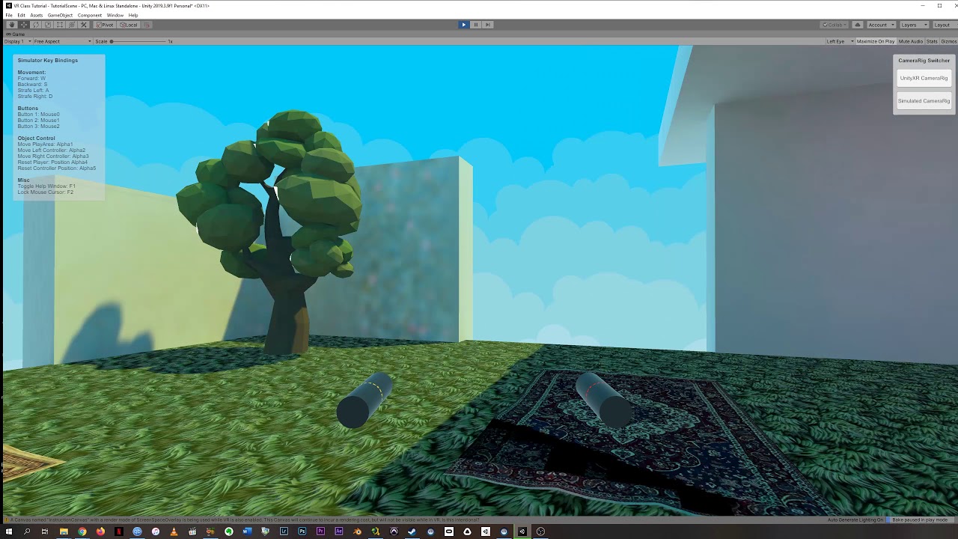Viewport: 958px width, 539px height.
Task: Open Steam from the taskbar
Action: click(x=412, y=532)
